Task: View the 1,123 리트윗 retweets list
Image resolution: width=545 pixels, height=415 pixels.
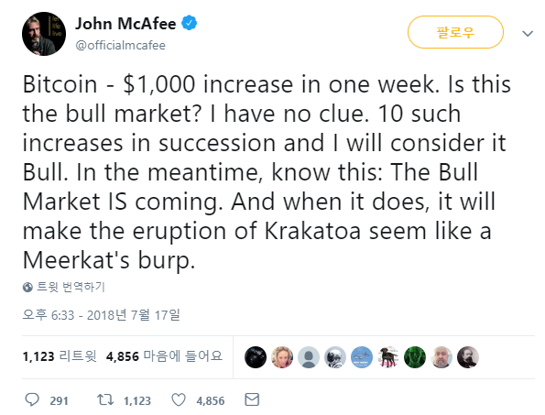Action: point(60,356)
